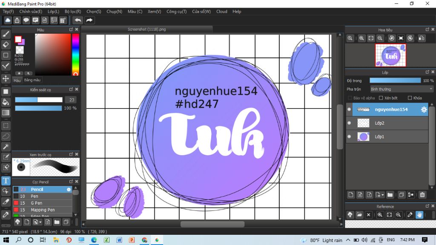Select the Gradient tool
436x245 pixels.
[x=6, y=112]
